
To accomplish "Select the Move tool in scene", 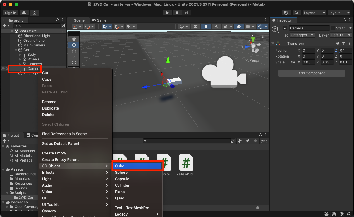I will 74,45.
